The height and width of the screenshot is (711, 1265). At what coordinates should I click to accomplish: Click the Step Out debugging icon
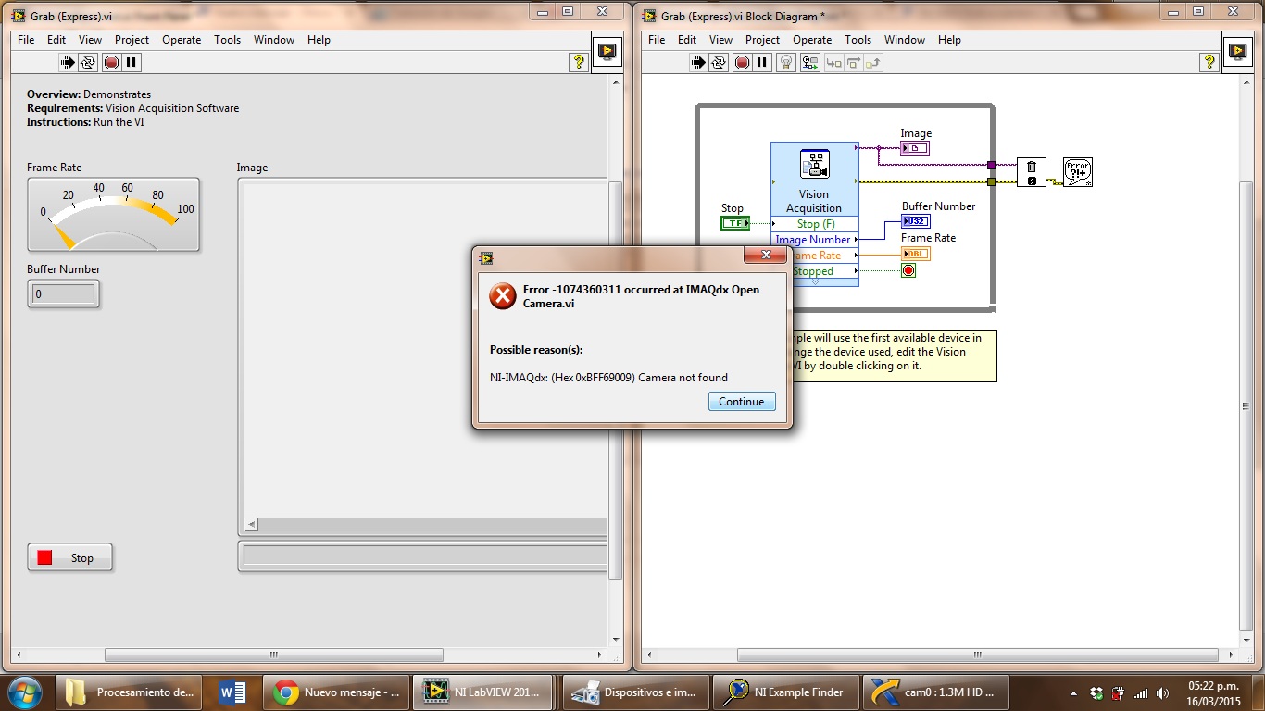click(x=873, y=63)
